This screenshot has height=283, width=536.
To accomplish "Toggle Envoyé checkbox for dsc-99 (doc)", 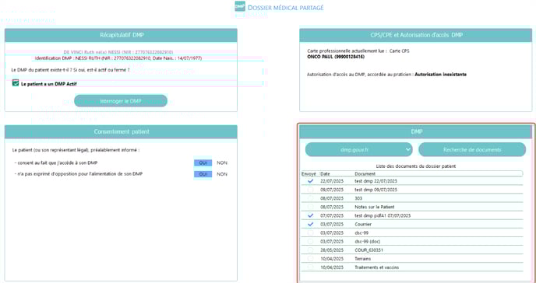I will (x=310, y=241).
